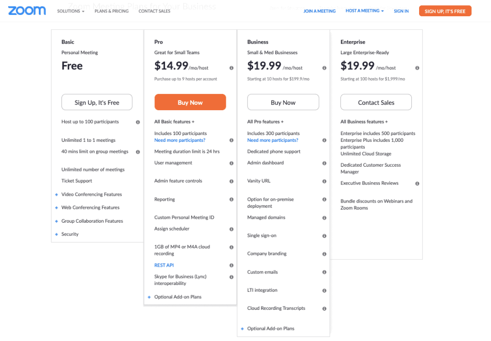
Task: Click 'Ticket Support' text
Action: 77,181
